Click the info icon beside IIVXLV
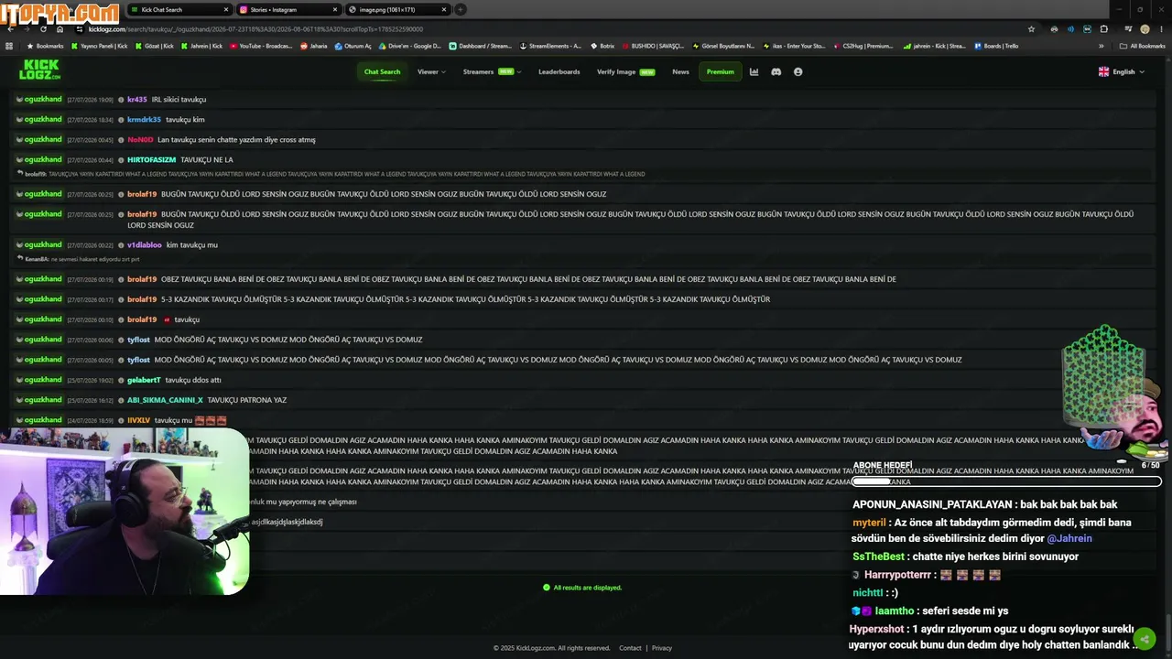 click(x=121, y=420)
